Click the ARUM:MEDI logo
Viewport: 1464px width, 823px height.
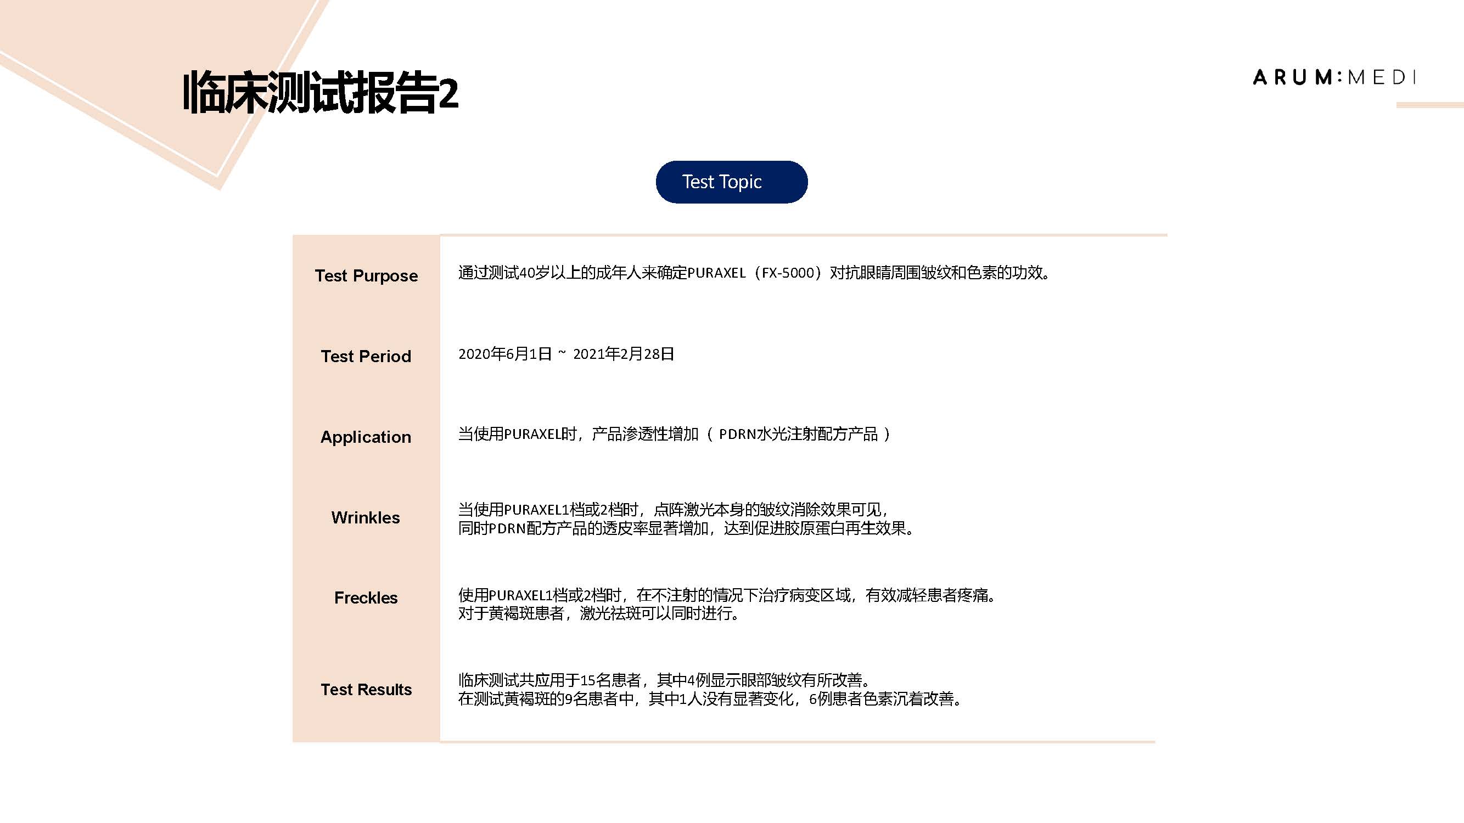click(1334, 77)
